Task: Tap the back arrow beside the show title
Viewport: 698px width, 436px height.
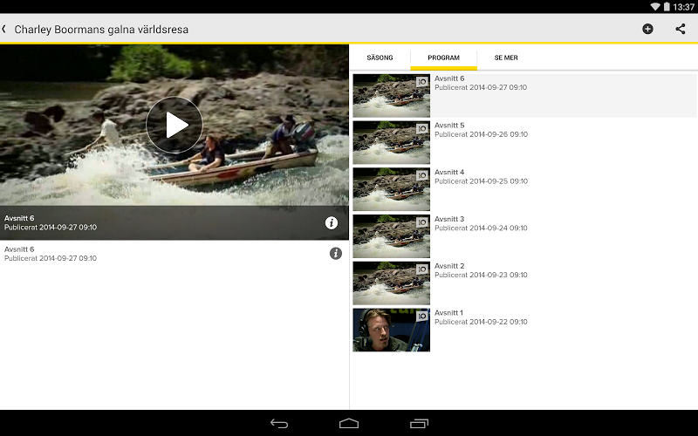Action: pyautogui.click(x=4, y=30)
